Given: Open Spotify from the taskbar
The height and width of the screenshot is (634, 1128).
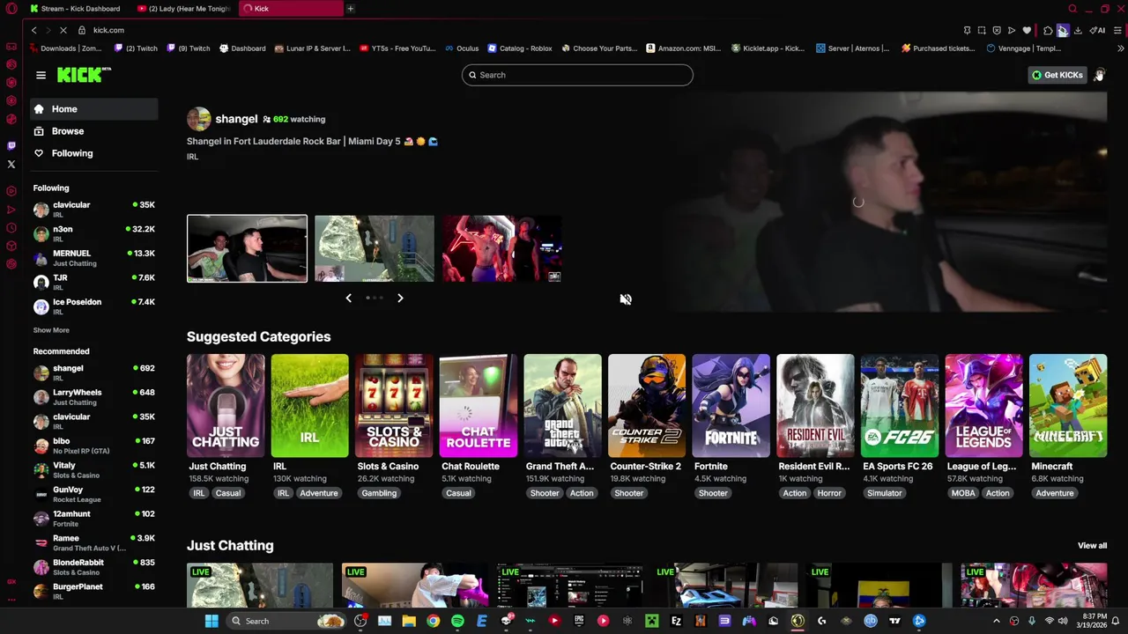Looking at the screenshot, I should tap(457, 621).
